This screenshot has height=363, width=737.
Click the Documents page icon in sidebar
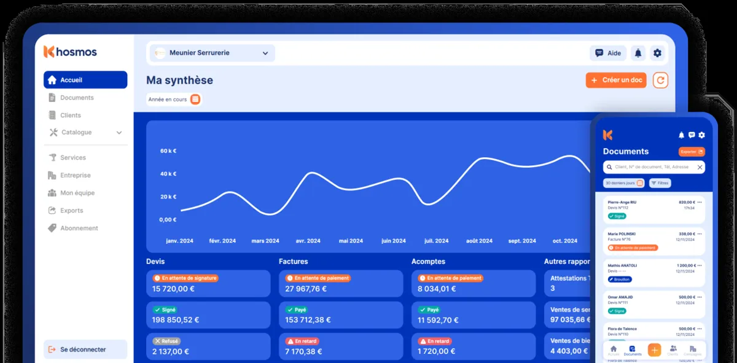tap(52, 98)
